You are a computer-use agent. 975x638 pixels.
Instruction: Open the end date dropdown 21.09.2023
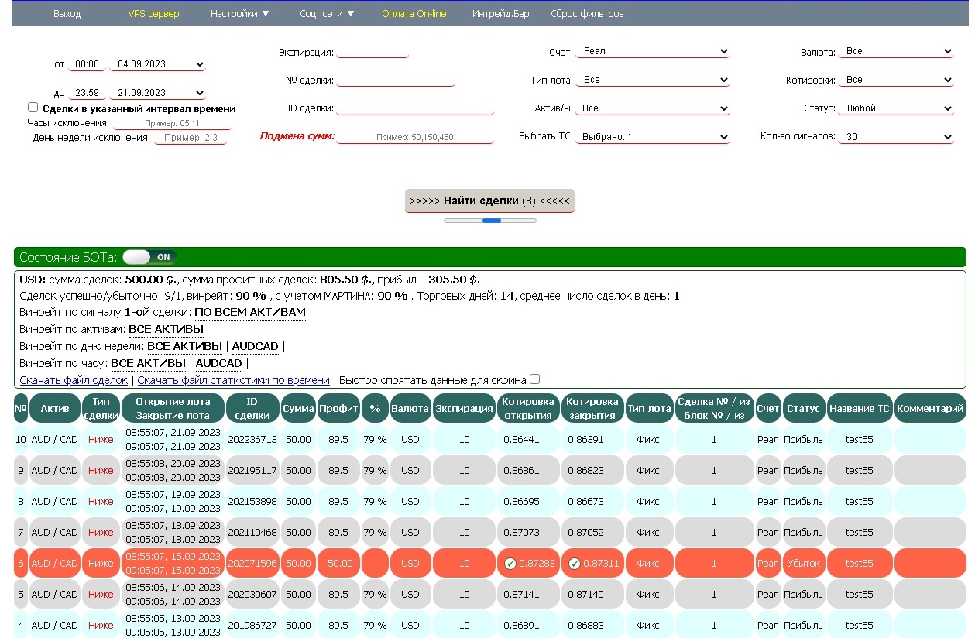(157, 93)
